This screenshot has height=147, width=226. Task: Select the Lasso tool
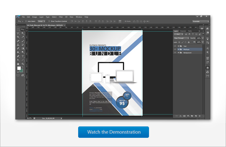point(18,33)
